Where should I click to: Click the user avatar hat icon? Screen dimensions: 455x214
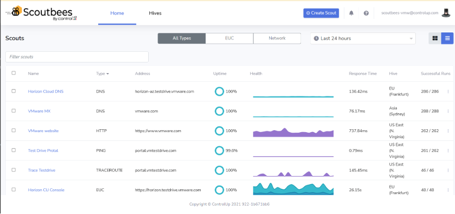point(446,13)
